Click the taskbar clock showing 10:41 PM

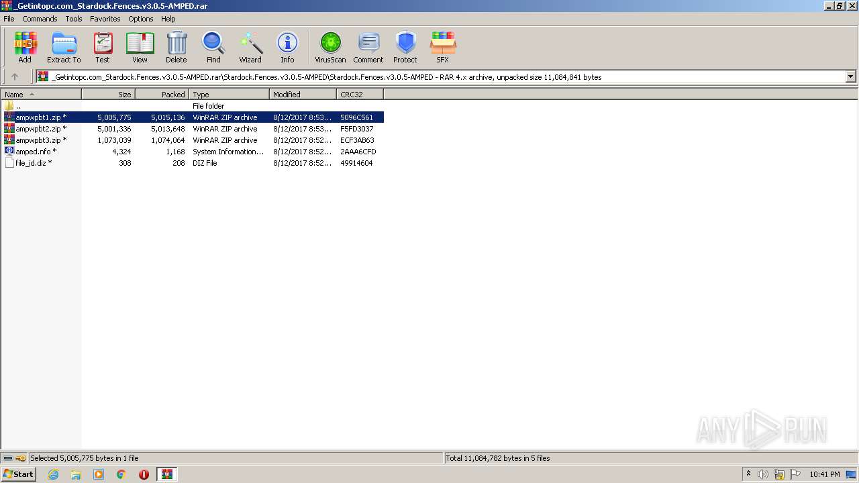tap(824, 474)
